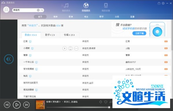Switch to 榜单 tab
The image size is (173, 111).
pos(55,17)
